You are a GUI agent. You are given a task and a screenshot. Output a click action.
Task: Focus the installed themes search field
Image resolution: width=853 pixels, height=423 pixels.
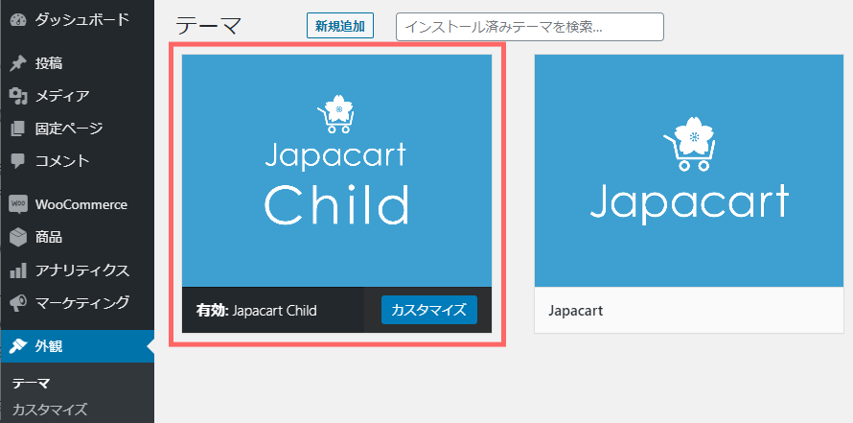coord(530,27)
